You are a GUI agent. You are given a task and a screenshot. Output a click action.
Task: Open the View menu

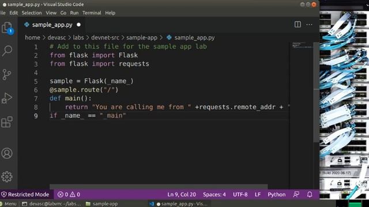pos(51,13)
